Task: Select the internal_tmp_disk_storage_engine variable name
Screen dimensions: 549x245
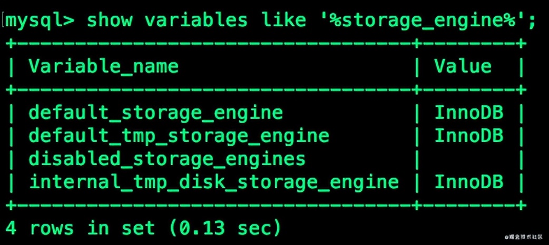Action: pos(213,182)
